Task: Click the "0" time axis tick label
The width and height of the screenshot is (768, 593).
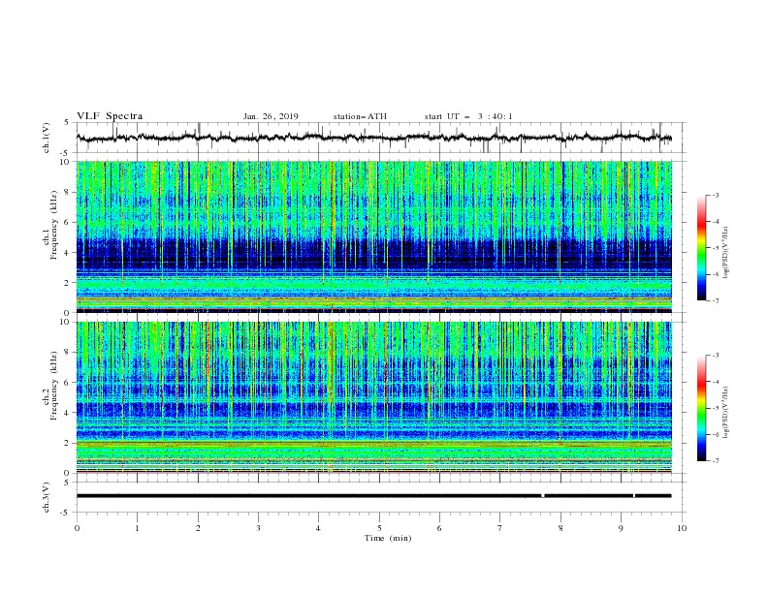Action: 77,528
